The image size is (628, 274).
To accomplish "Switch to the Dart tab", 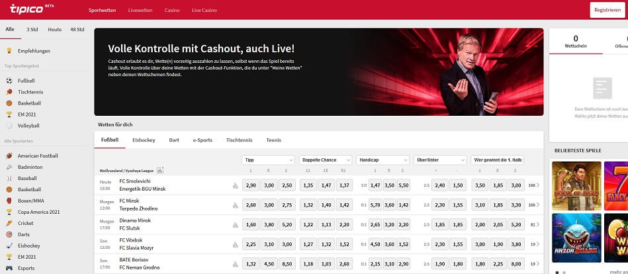I will 174,140.
